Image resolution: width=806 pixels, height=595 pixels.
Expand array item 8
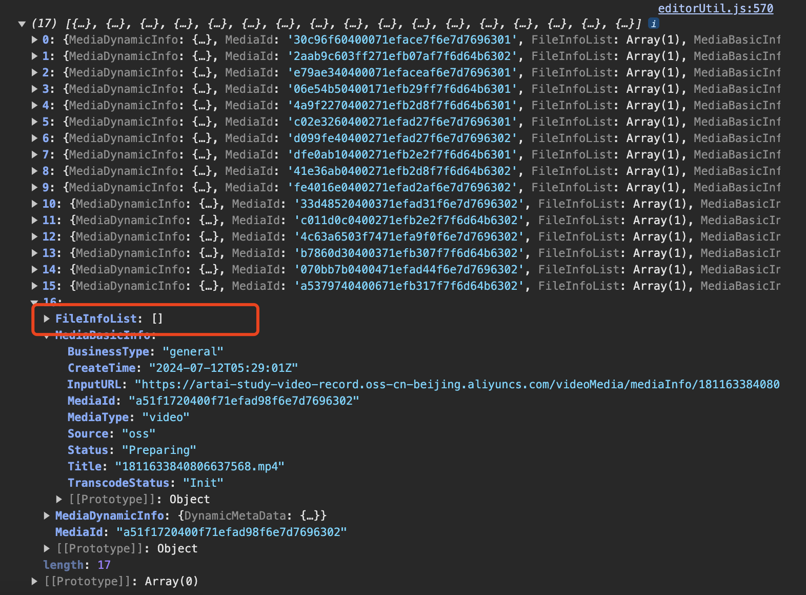point(34,171)
